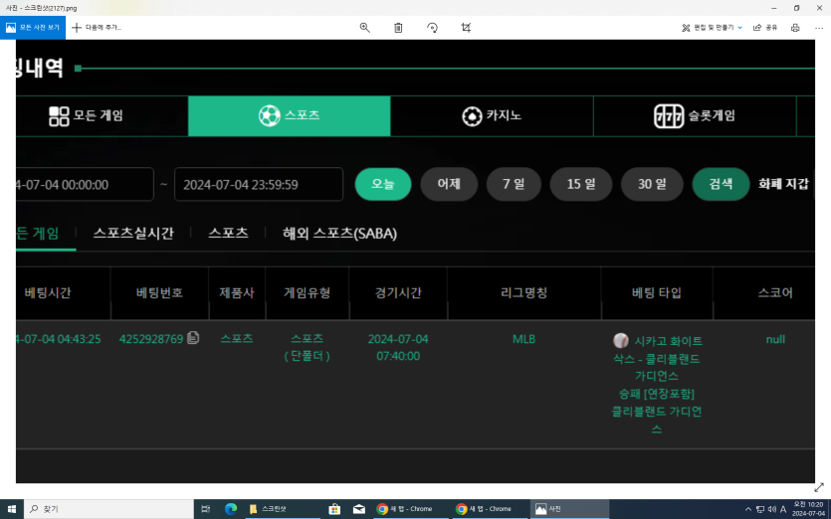Click the 공유 share button
The image size is (831, 519).
(765, 28)
